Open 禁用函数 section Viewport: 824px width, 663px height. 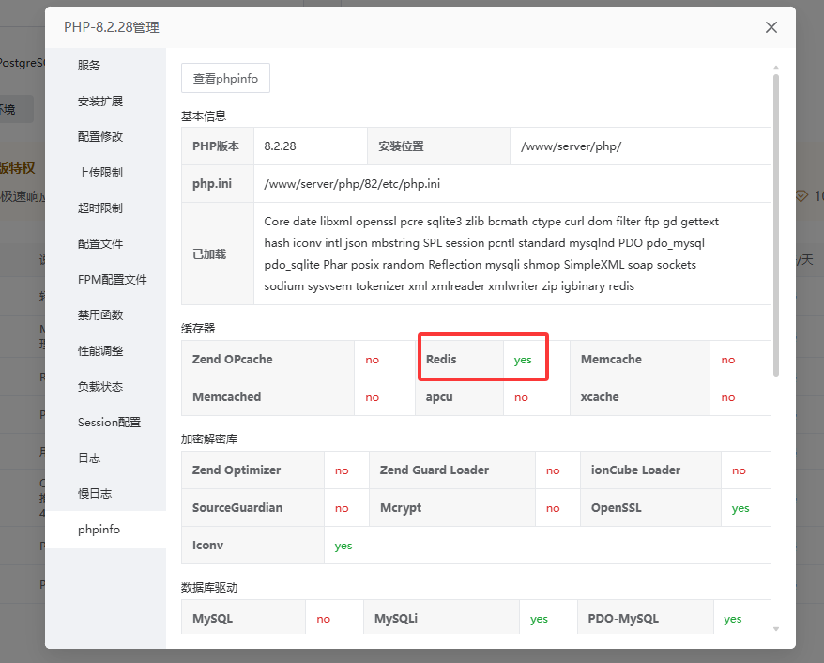[x=99, y=316]
